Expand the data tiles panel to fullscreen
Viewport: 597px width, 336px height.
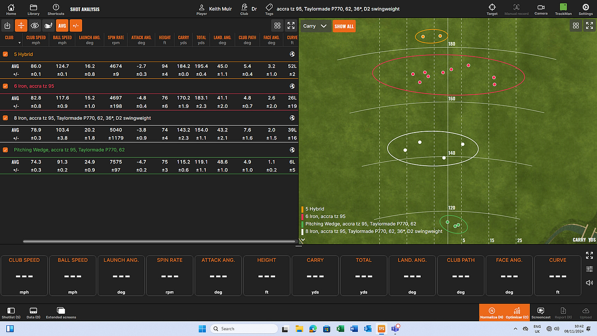[x=590, y=255]
